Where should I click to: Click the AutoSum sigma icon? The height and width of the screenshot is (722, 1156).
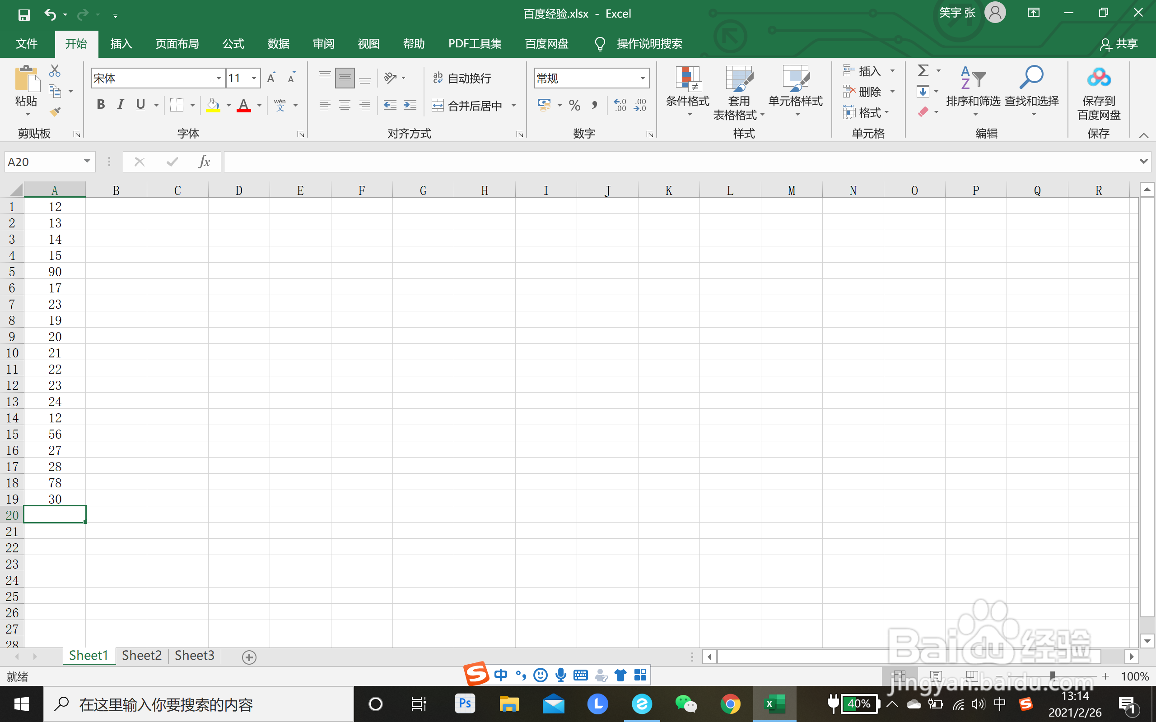pyautogui.click(x=923, y=71)
